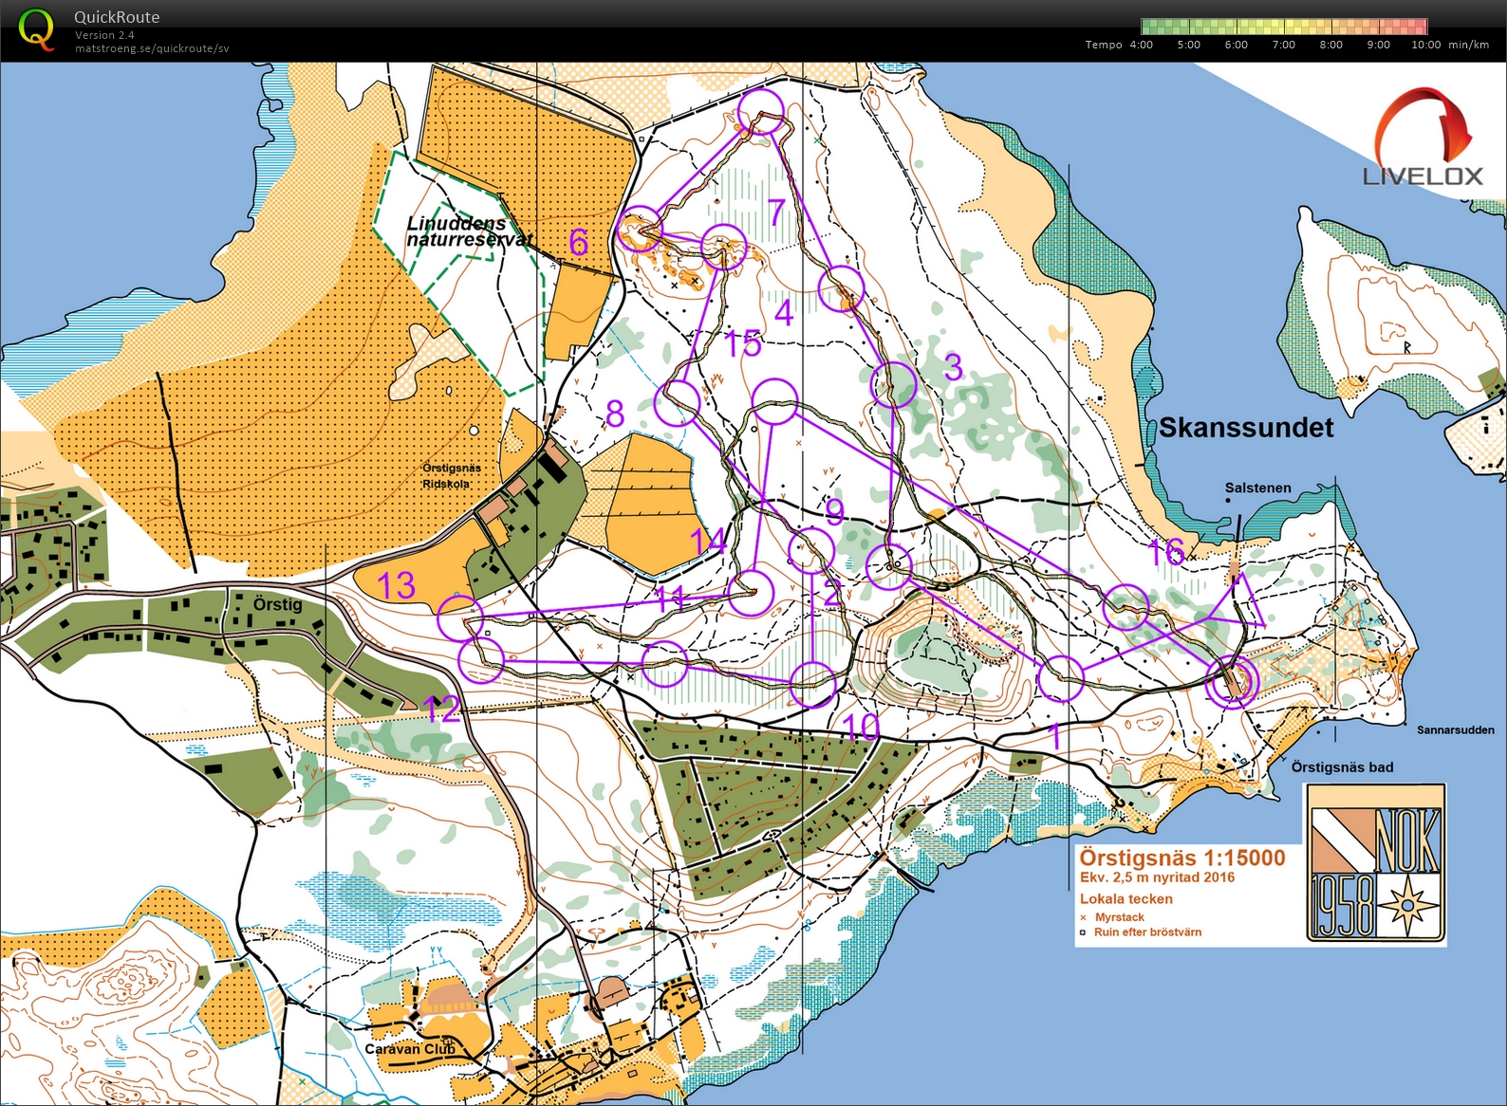Screen dimensions: 1507x1106
Task: Click the 'Lokala tecken' legend heading
Action: 1126,899
